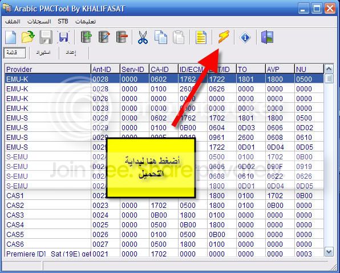This screenshot has width=340, height=273.
Task: Open the blue info icon
Action: [x=245, y=37]
